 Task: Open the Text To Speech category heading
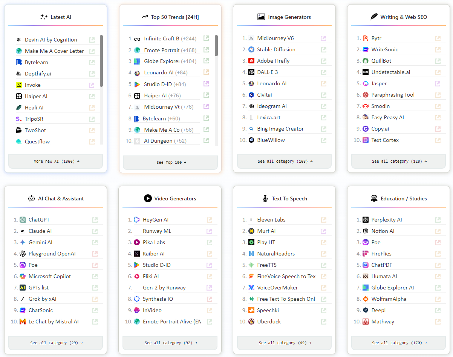[285, 199]
